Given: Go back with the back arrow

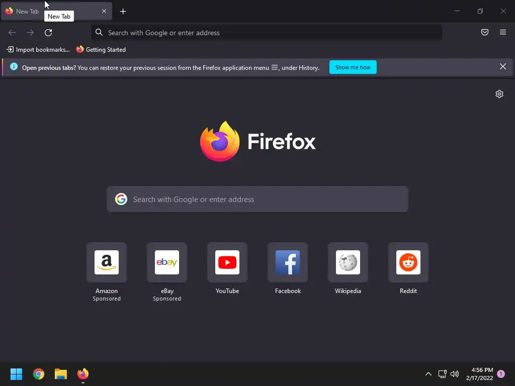Looking at the screenshot, I should pyautogui.click(x=12, y=33).
